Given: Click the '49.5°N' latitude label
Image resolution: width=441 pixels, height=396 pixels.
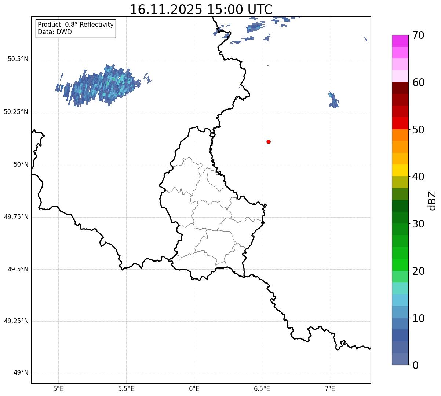Looking at the screenshot, I should point(18,269).
